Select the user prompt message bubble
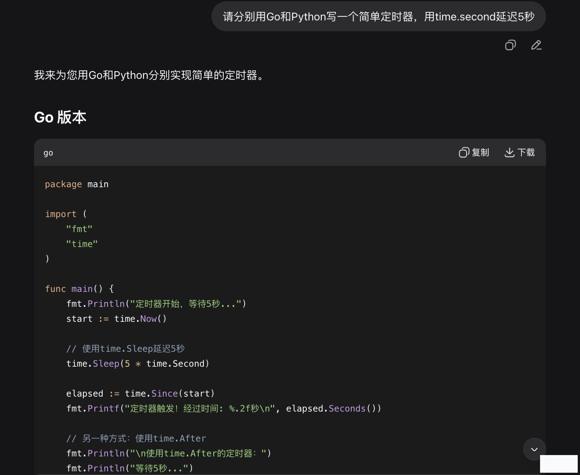Viewport: 580px width, 475px height. [x=378, y=17]
